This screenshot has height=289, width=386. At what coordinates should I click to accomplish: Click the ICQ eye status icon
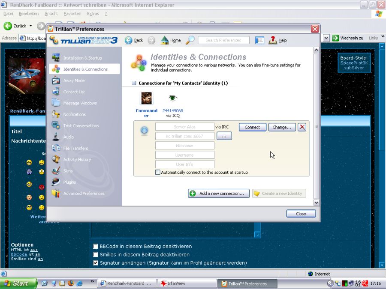[x=173, y=98]
